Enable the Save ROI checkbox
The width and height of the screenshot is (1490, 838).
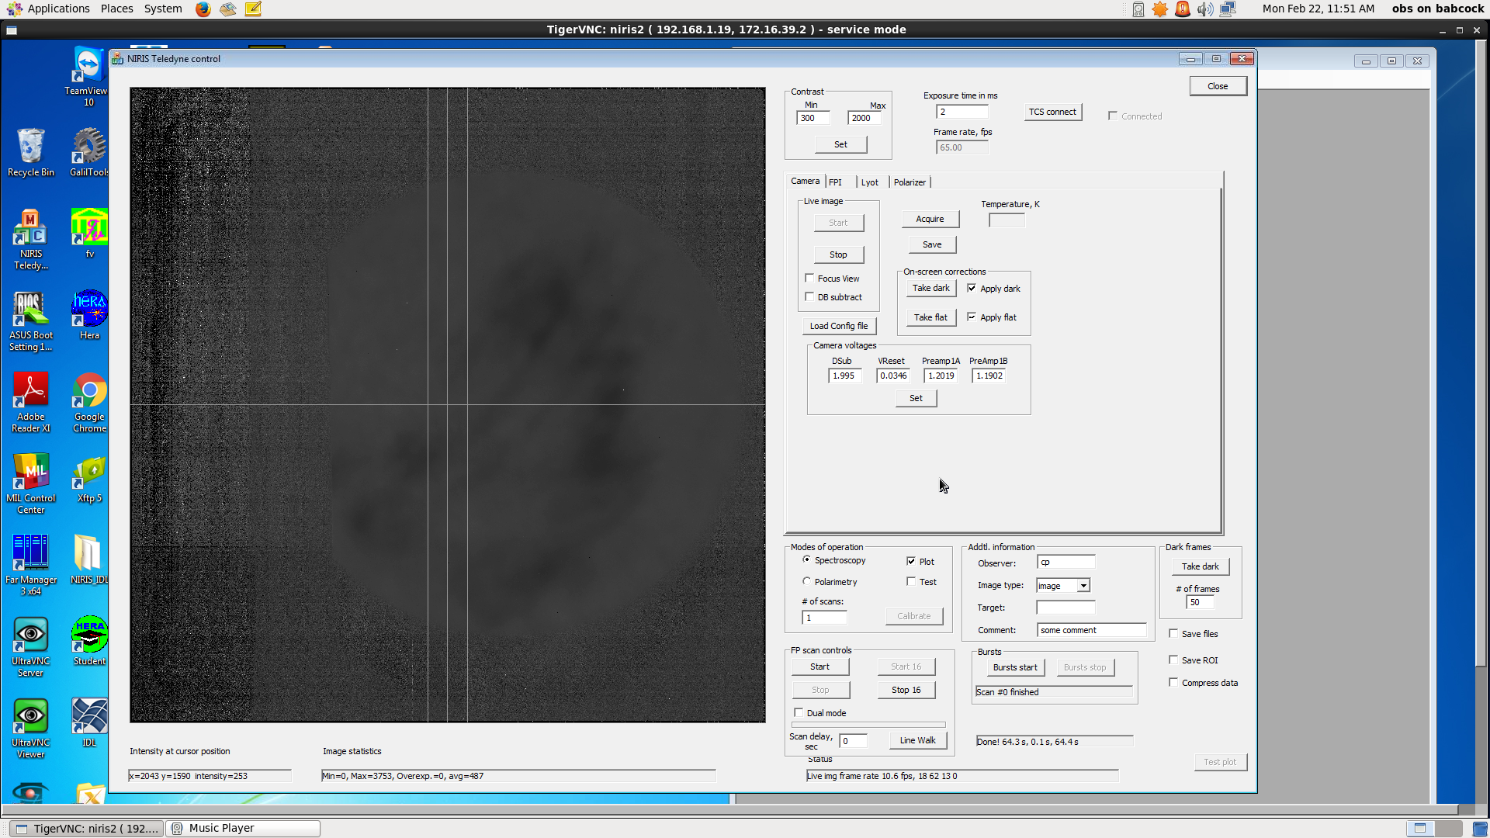[1173, 660]
